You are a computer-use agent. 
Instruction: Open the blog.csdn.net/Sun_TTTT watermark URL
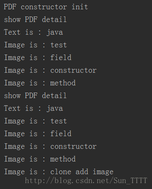[86, 181]
